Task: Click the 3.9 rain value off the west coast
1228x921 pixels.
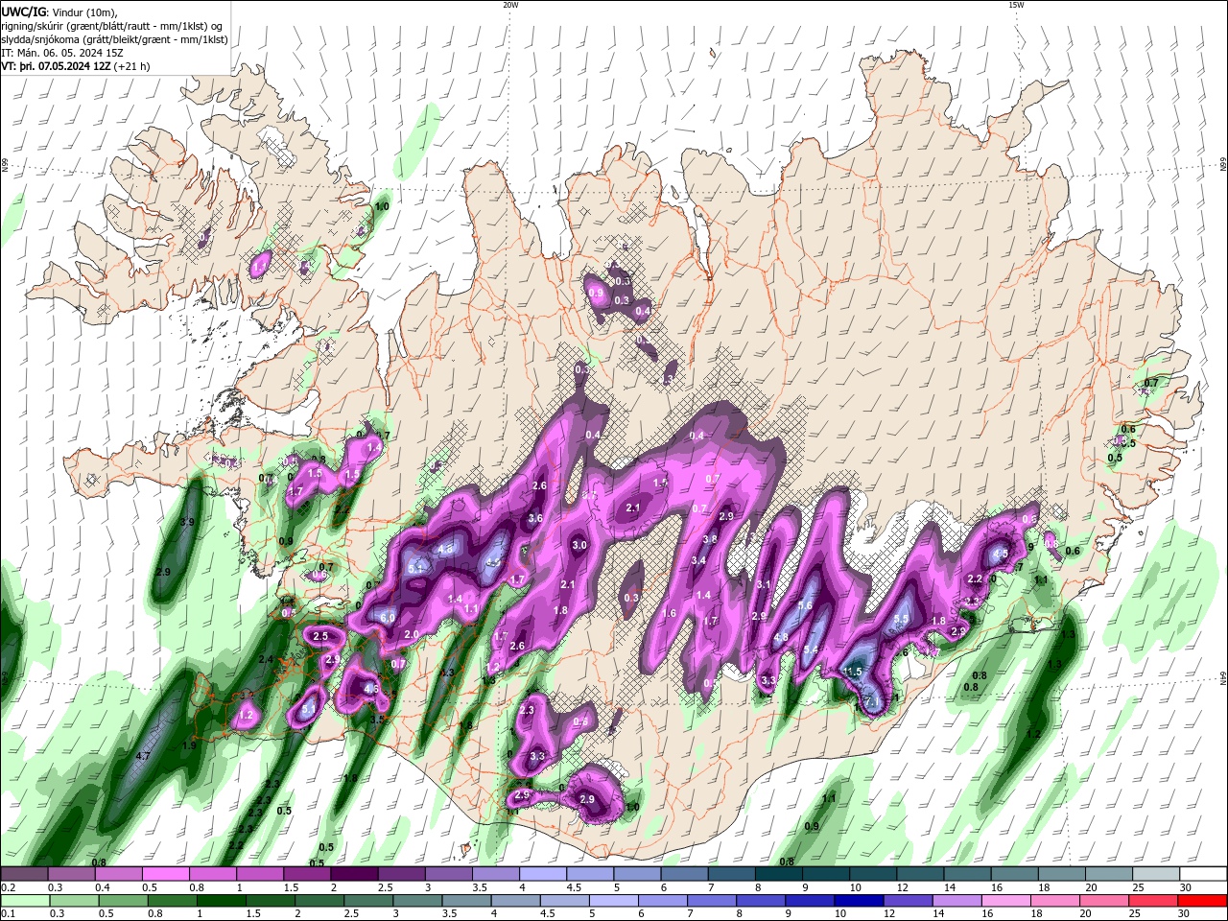Action: pyautogui.click(x=188, y=522)
